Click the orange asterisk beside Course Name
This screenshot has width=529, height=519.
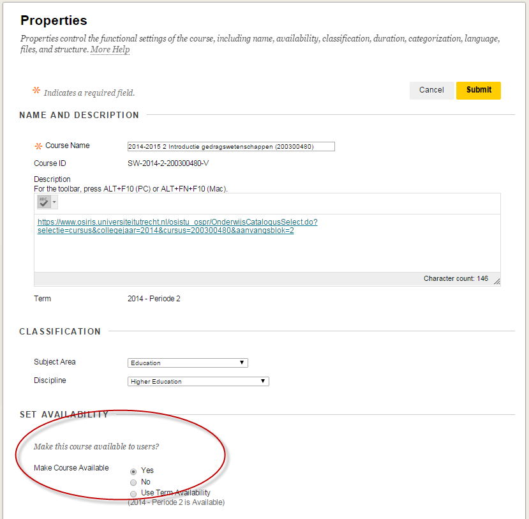38,146
